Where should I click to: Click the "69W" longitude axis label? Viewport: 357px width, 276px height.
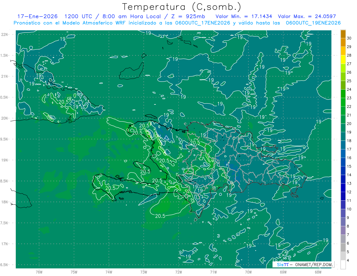click(283, 272)
